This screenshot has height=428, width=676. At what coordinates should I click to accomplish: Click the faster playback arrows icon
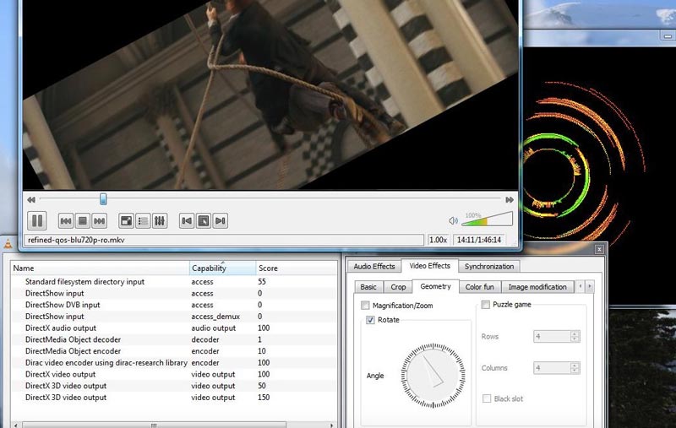click(510, 200)
